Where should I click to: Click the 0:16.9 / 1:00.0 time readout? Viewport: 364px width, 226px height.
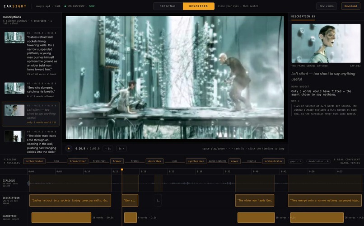[x=87, y=148]
